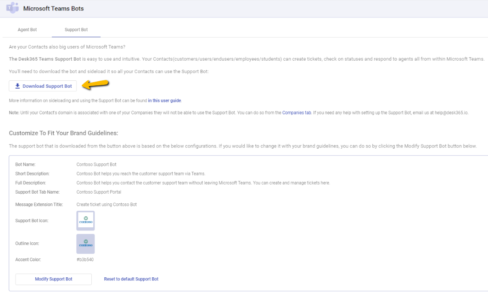Select the Contoso Outline Icon thumbnail
Image resolution: width=488 pixels, height=303 pixels.
(x=85, y=243)
